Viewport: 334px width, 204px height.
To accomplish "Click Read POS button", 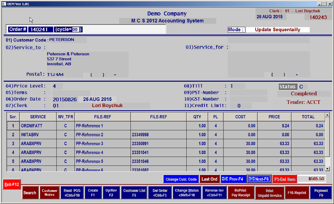I will [x=72, y=193].
